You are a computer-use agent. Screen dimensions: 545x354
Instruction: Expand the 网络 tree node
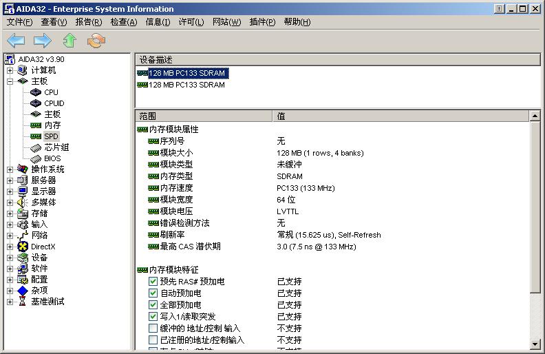[10, 236]
